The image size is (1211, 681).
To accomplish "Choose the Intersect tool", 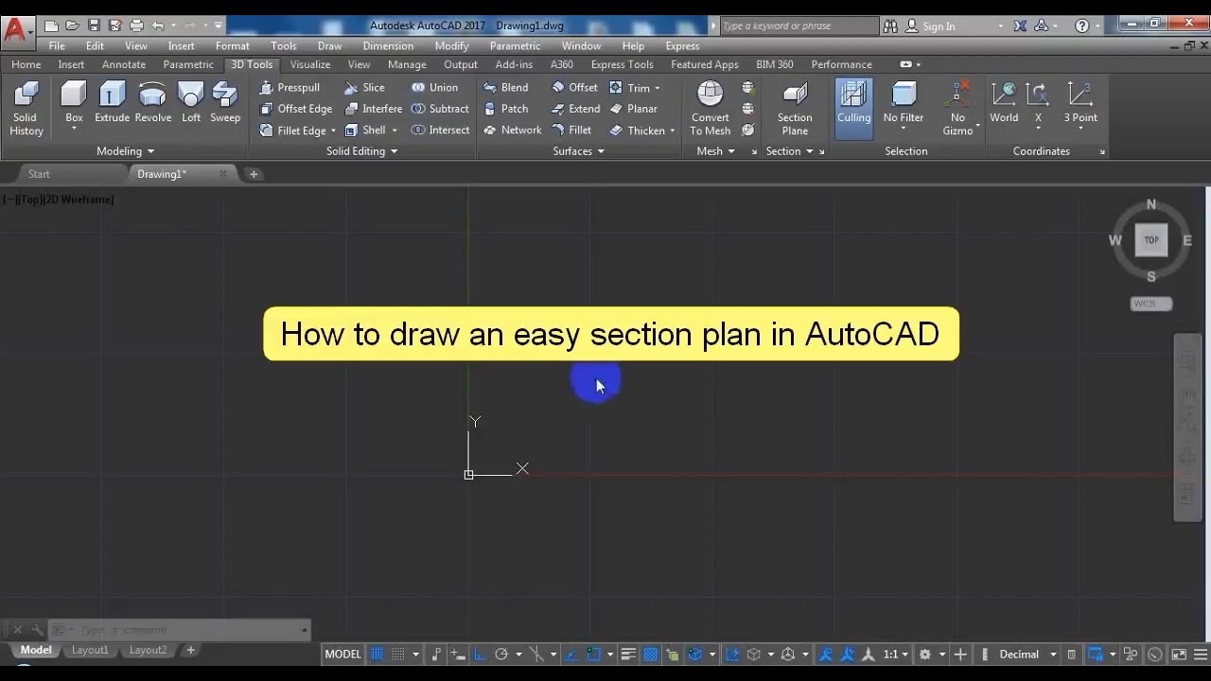I will (440, 131).
